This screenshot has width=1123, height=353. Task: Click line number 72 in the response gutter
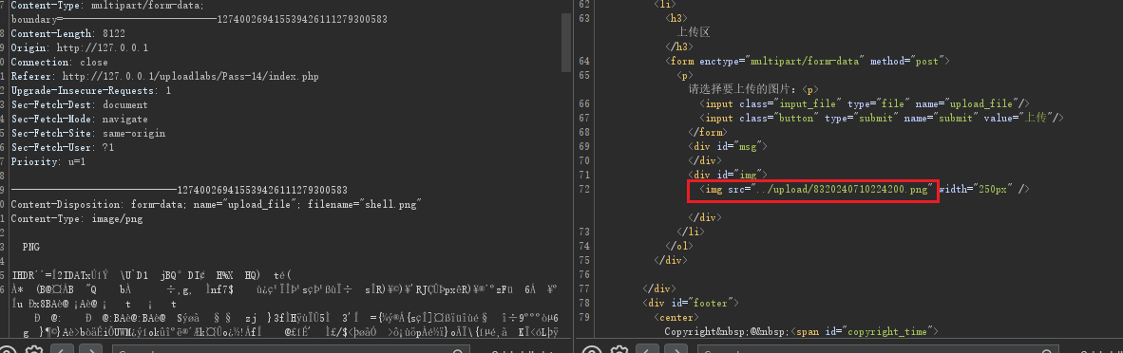pos(584,189)
